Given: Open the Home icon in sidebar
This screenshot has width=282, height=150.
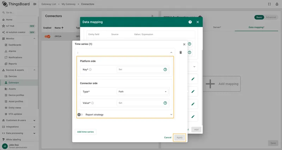Looking at the screenshot, I should pos(4,20).
